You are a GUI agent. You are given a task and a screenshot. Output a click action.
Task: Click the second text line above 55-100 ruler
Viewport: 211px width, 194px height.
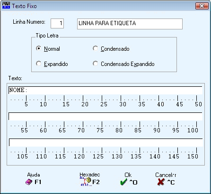(x=105, y=116)
